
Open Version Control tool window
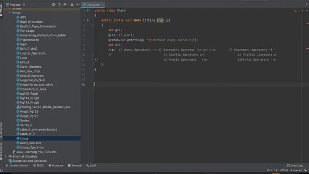17,165
